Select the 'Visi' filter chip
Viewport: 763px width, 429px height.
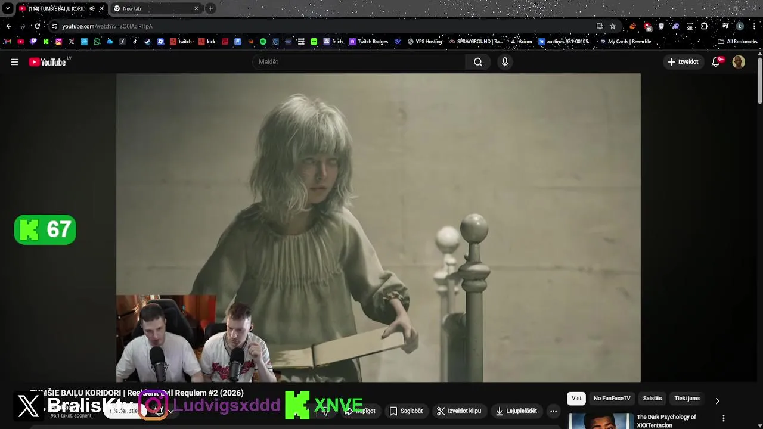[x=576, y=399]
